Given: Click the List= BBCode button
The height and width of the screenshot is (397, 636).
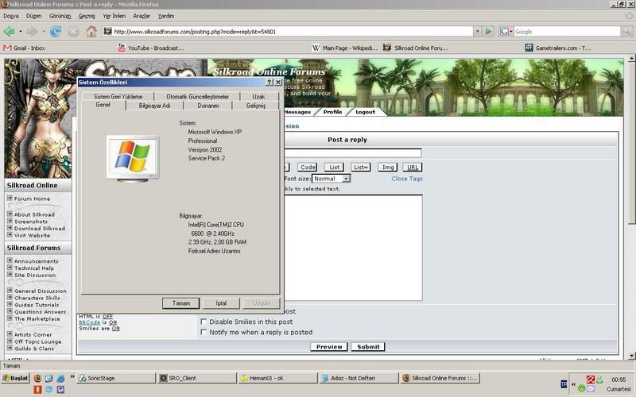Looking at the screenshot, I should [x=361, y=167].
